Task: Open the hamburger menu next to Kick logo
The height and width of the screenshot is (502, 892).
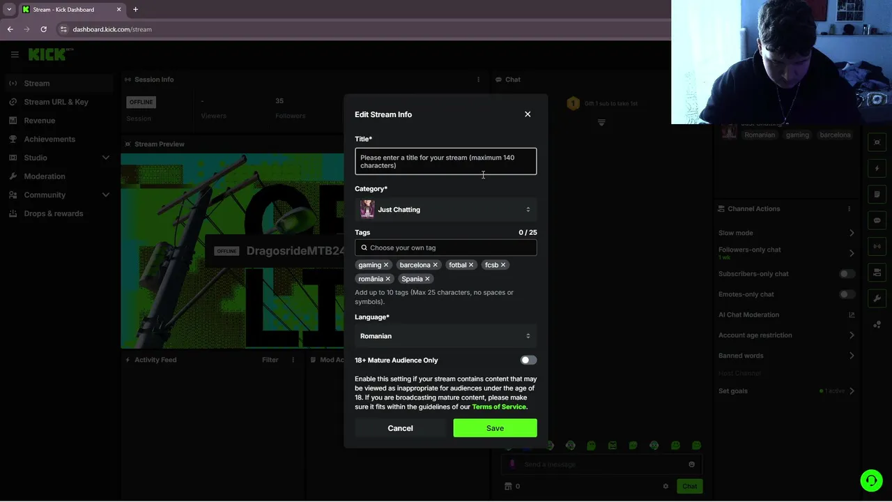Action: pyautogui.click(x=15, y=54)
